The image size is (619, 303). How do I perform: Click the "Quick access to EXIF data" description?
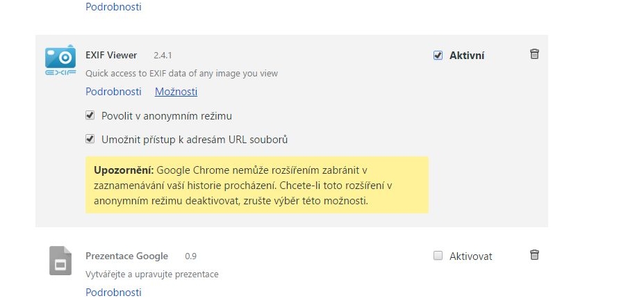click(182, 73)
